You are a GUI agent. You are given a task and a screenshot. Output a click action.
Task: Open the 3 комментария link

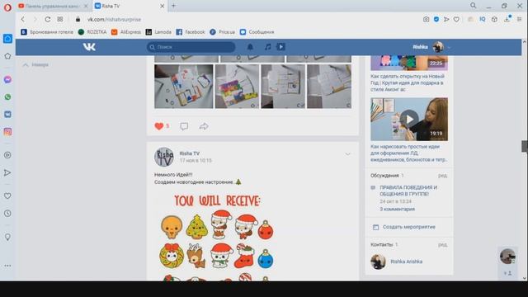pyautogui.click(x=397, y=209)
